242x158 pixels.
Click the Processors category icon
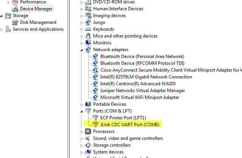[x=88, y=131]
